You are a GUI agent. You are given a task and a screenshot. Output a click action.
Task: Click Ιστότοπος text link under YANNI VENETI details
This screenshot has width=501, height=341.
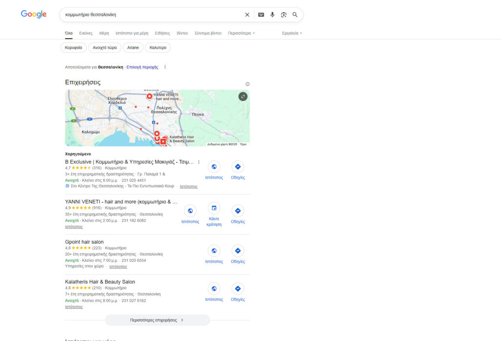(x=74, y=227)
